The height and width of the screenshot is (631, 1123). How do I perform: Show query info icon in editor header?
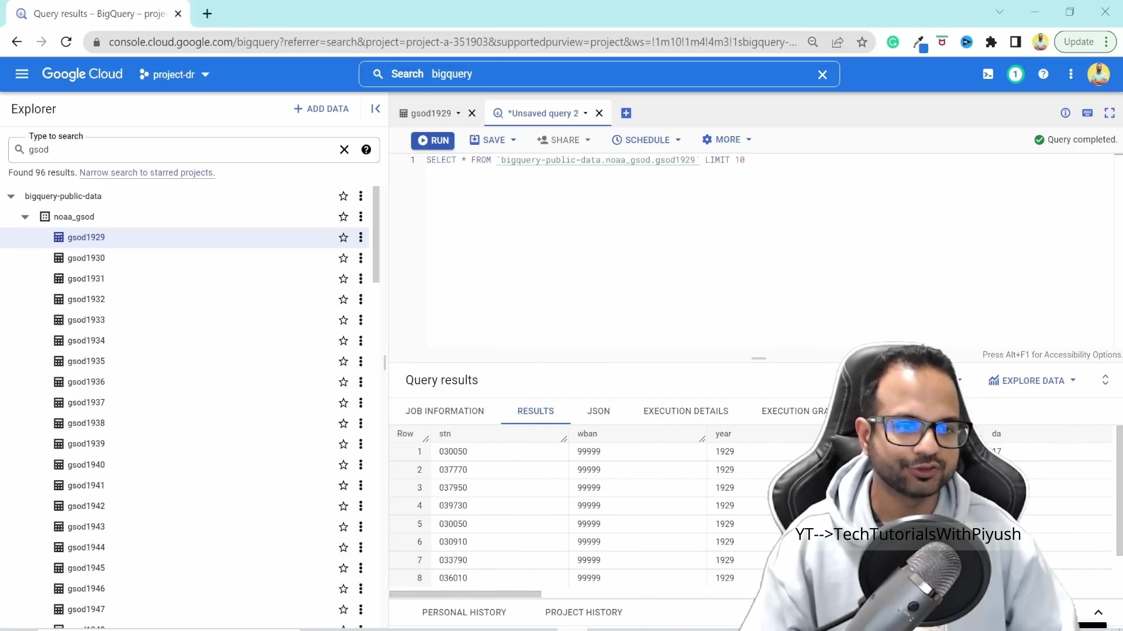pyautogui.click(x=1066, y=113)
